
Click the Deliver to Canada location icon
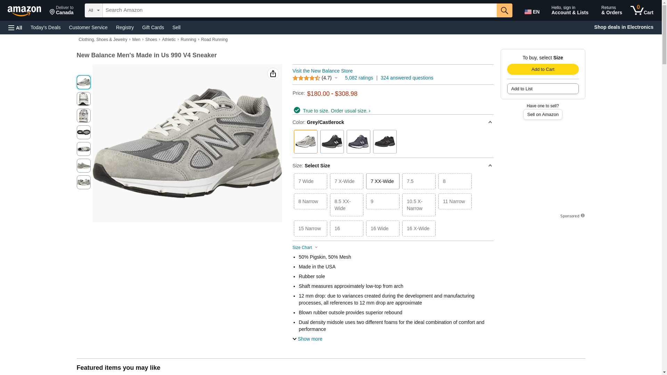pos(52,12)
